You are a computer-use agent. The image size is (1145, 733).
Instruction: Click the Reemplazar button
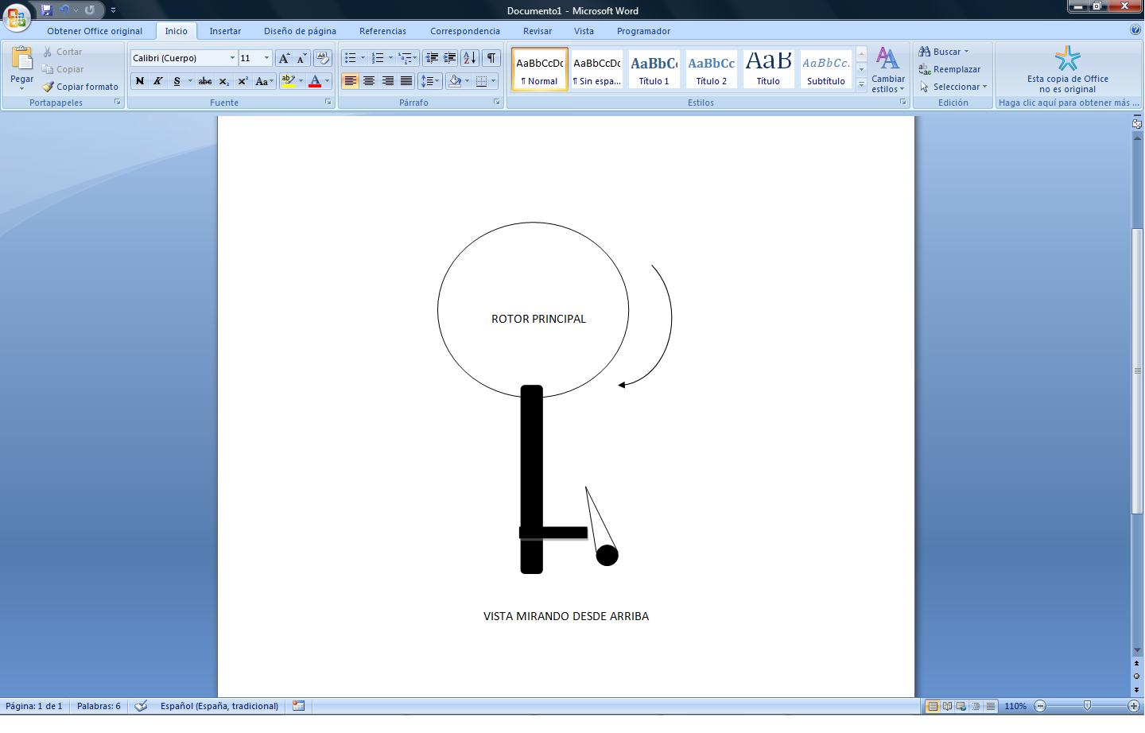949,69
